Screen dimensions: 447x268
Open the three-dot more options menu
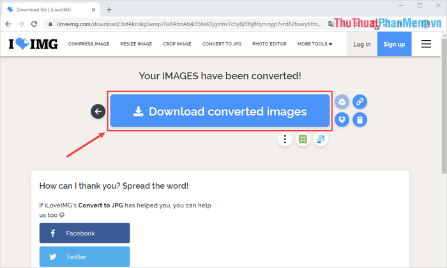point(285,139)
